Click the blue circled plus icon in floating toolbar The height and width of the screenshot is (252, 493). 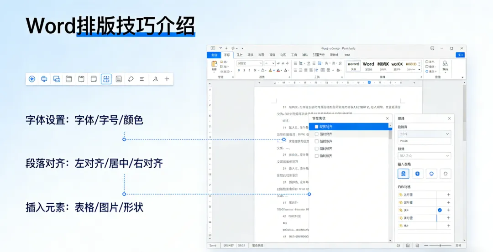pos(32,79)
